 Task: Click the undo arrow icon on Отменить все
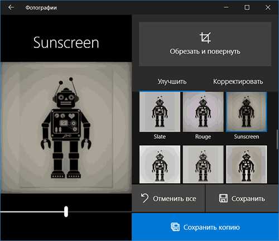tap(145, 198)
